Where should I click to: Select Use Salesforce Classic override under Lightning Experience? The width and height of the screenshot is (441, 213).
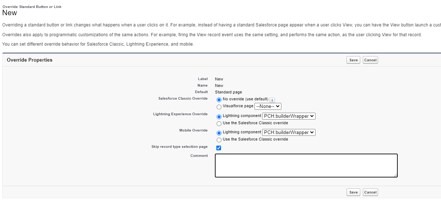click(x=219, y=124)
